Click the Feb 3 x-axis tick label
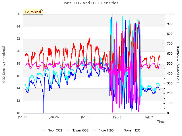 (x=117, y=117)
